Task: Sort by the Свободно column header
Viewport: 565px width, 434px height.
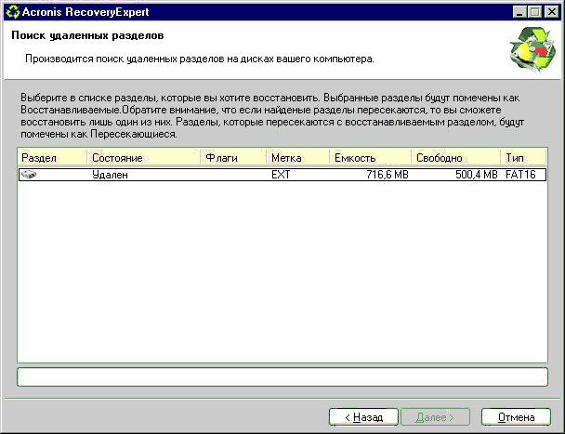Action: (x=456, y=158)
